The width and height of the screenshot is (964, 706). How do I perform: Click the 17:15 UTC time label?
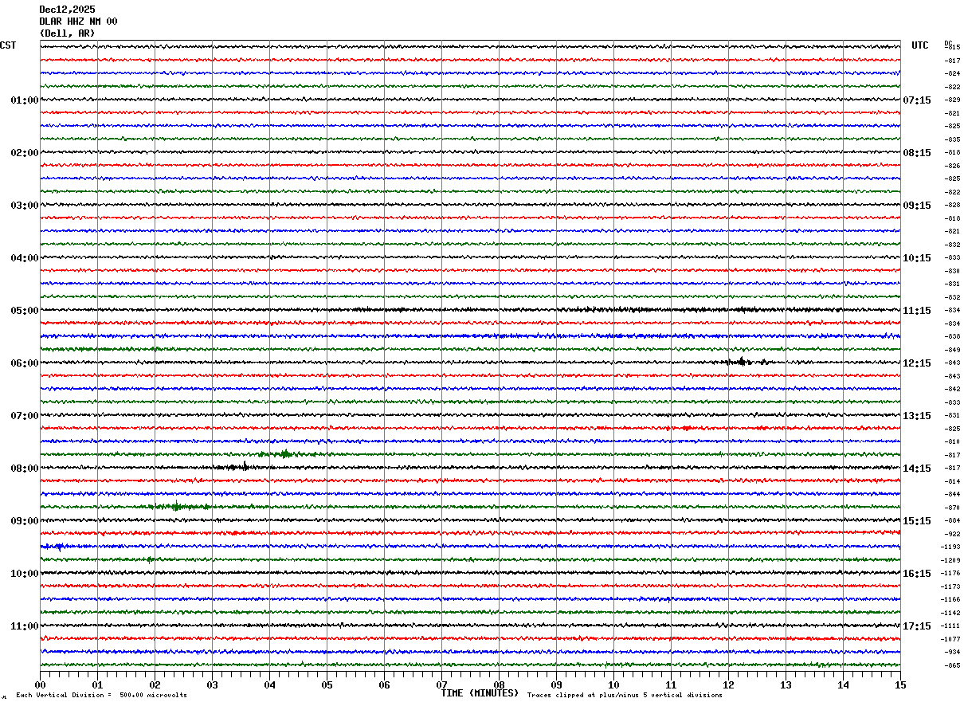click(x=916, y=626)
